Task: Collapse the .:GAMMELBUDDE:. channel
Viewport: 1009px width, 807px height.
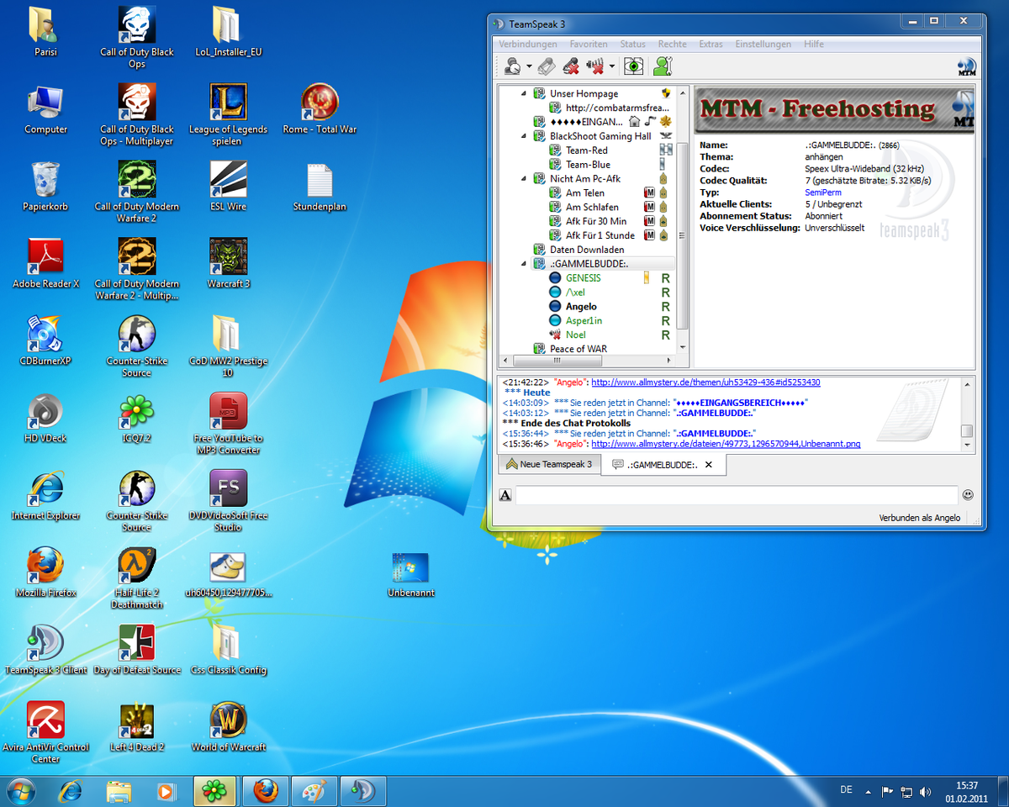Action: tap(524, 264)
